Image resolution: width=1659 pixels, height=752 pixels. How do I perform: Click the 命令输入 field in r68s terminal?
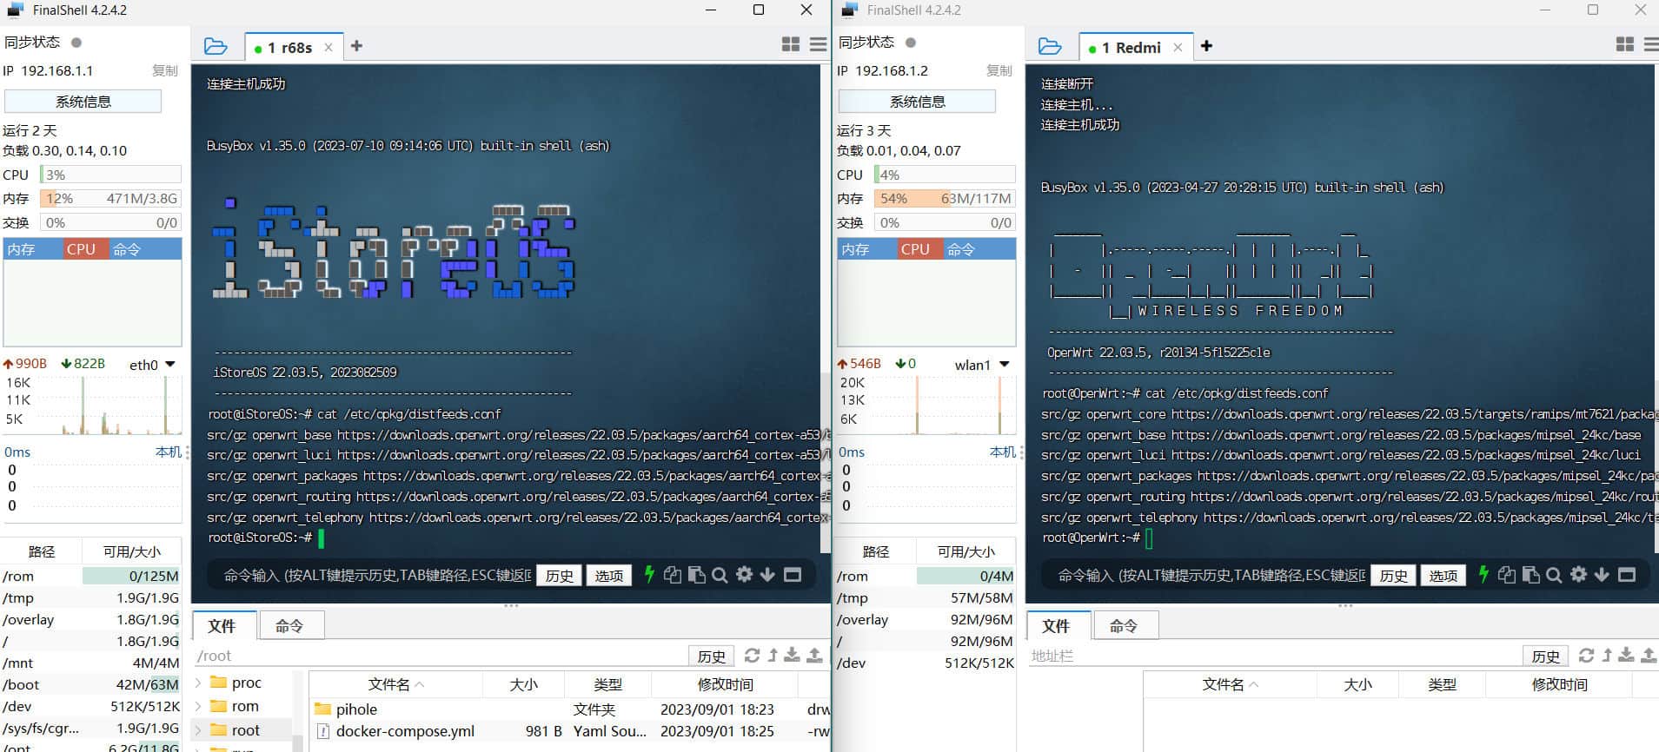[x=377, y=575]
